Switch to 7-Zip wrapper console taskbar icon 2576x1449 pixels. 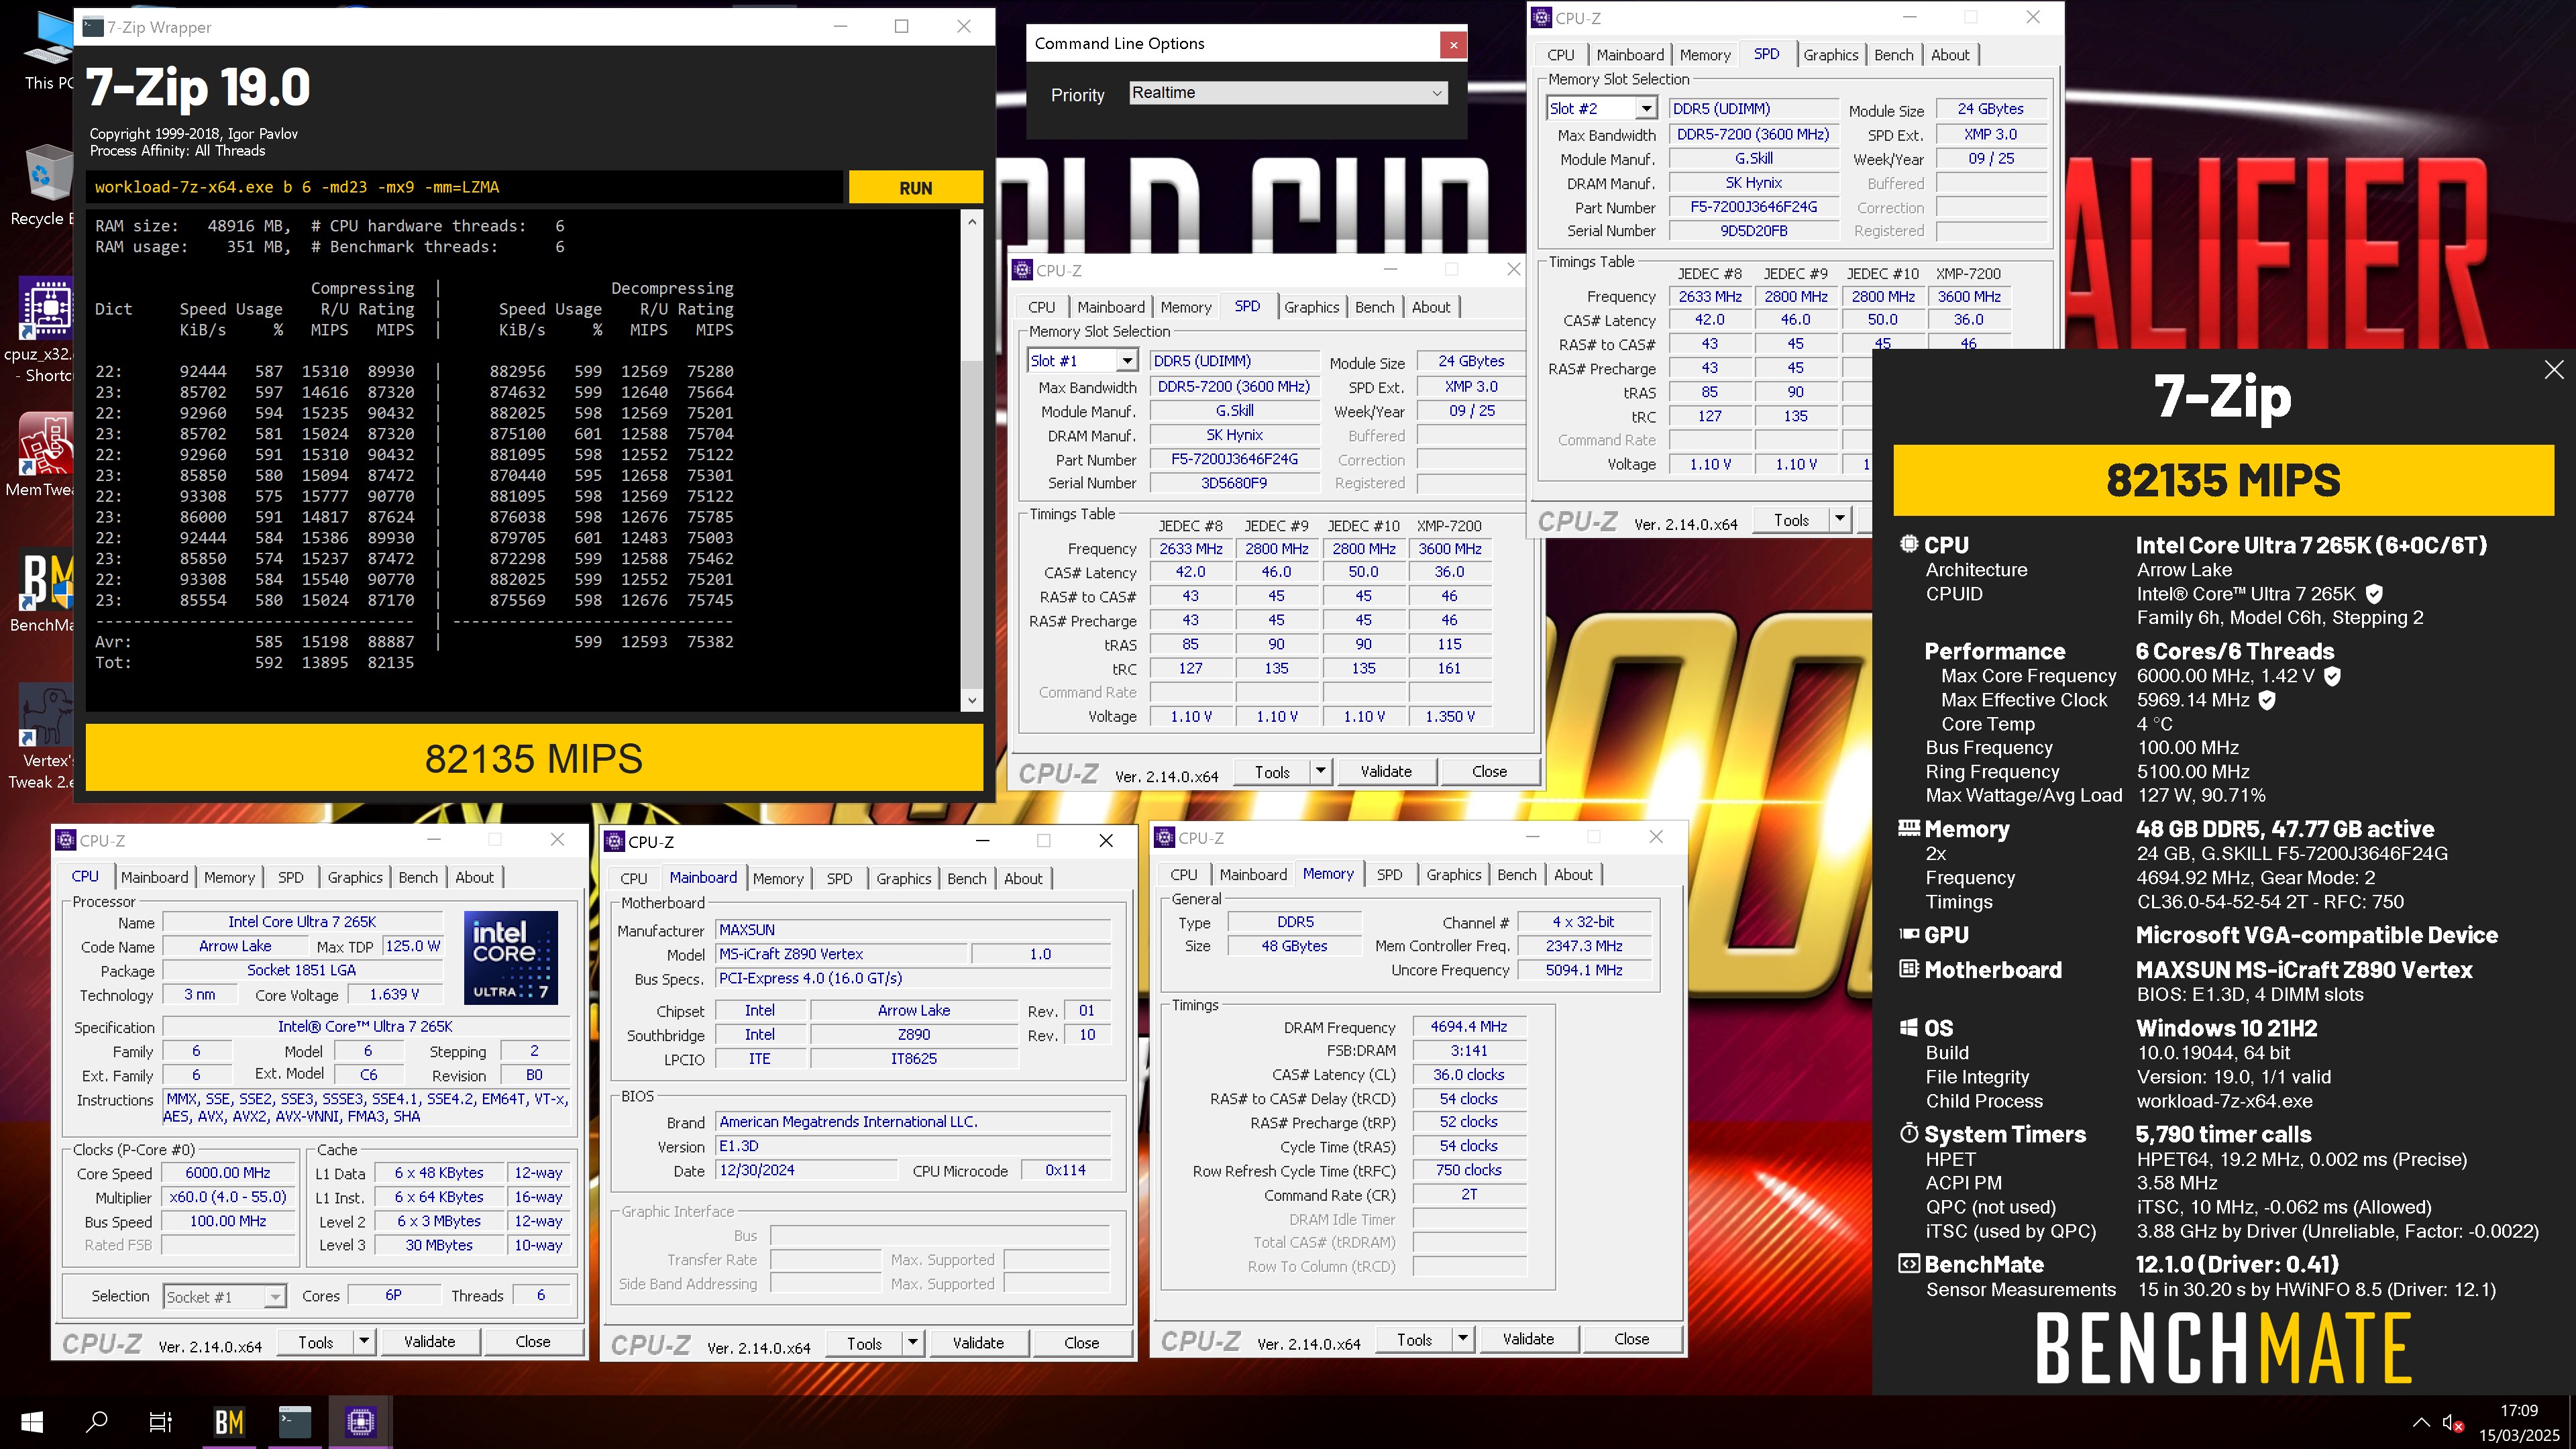click(295, 1421)
